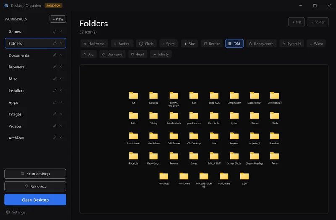Choose the Arc layout
The width and height of the screenshot is (336, 220).
coord(89,54)
